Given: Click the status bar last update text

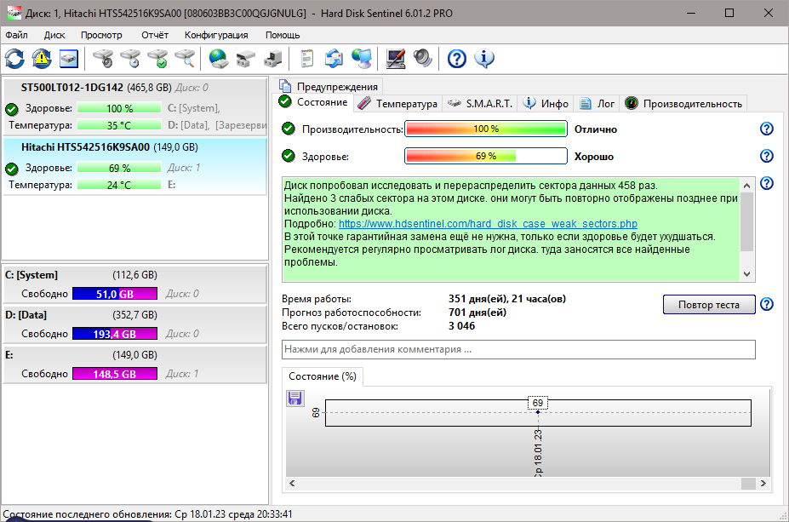Looking at the screenshot, I should [147, 514].
